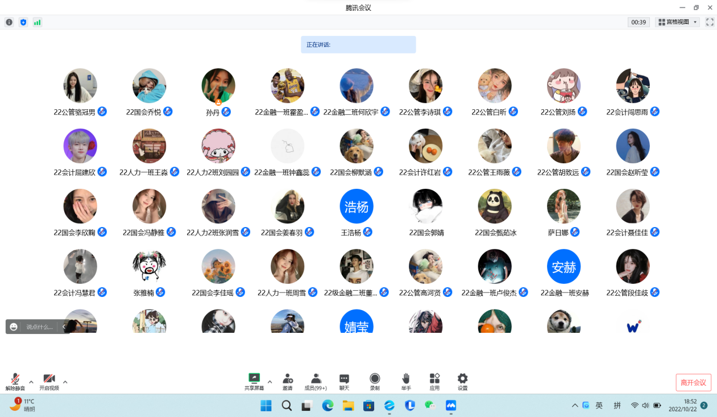The height and width of the screenshot is (417, 717).
Task: Click the 说点什么 chat input box
Action: coord(40,327)
